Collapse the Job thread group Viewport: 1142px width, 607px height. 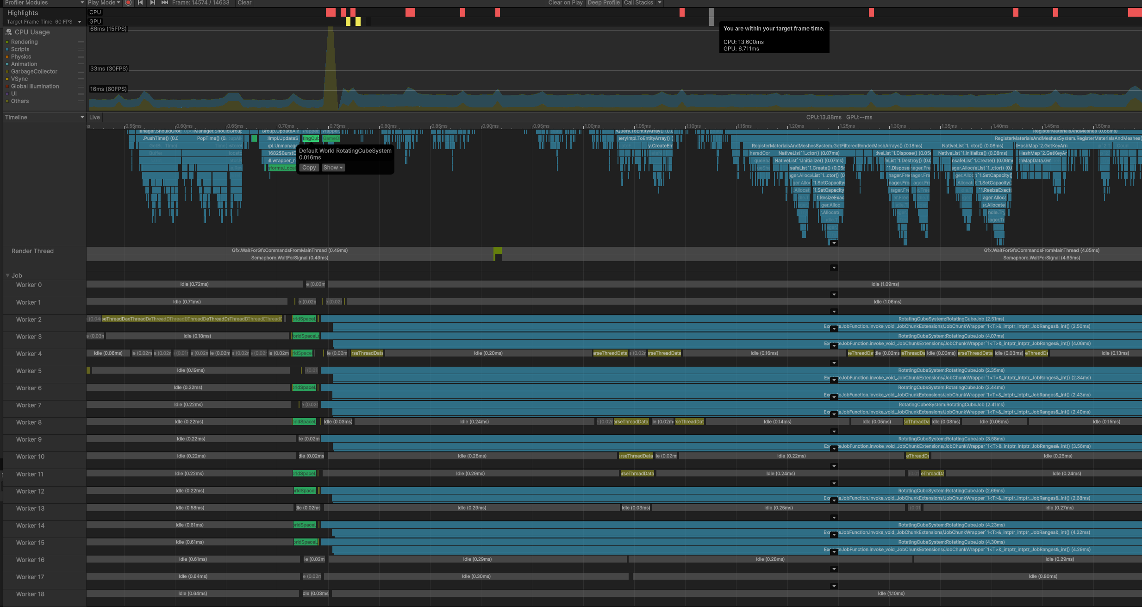pyautogui.click(x=8, y=275)
